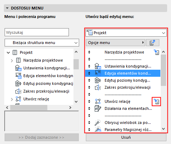171x144 pixels.
Task: Open Narzędzia projektowe submenu arrow icon
Action: pos(157,52)
